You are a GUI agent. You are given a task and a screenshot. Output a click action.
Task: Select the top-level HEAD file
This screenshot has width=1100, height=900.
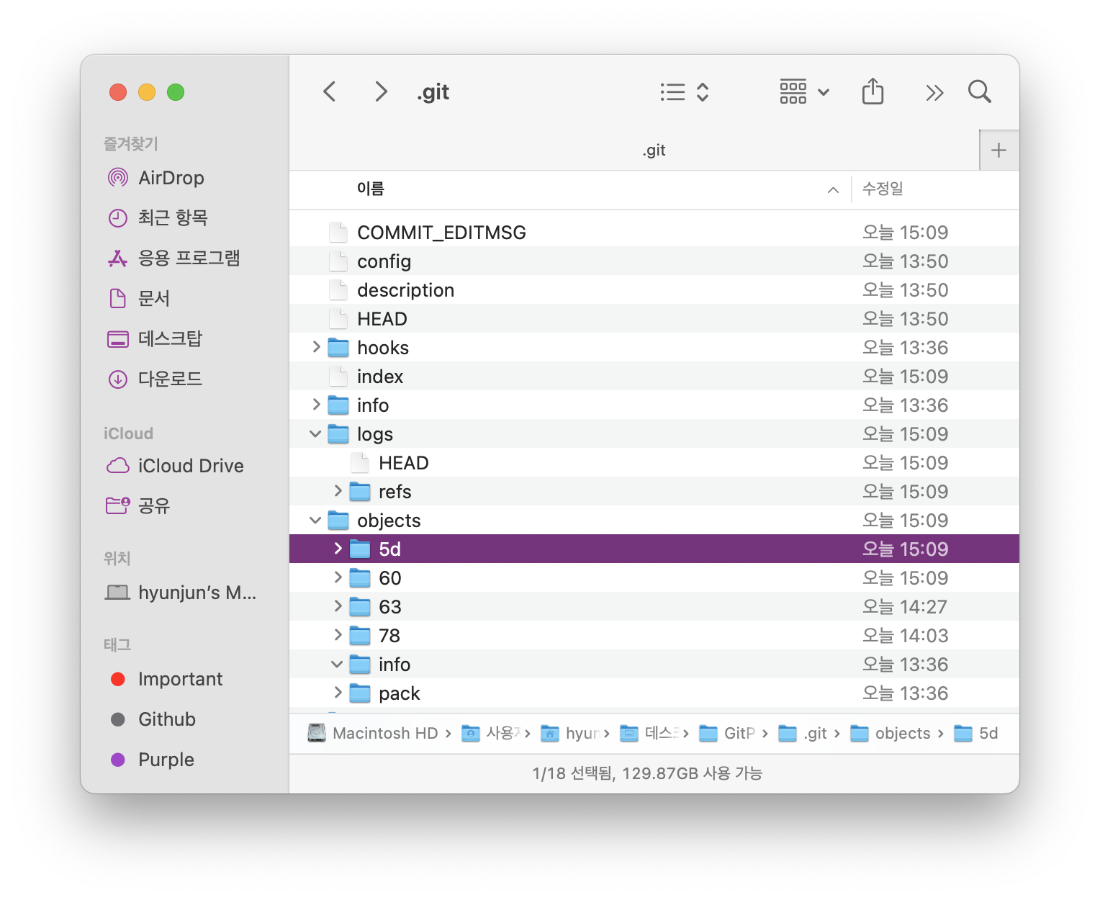[x=654, y=318]
